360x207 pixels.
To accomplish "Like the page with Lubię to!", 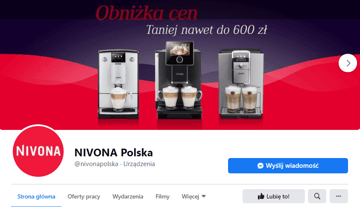I will pos(273,196).
